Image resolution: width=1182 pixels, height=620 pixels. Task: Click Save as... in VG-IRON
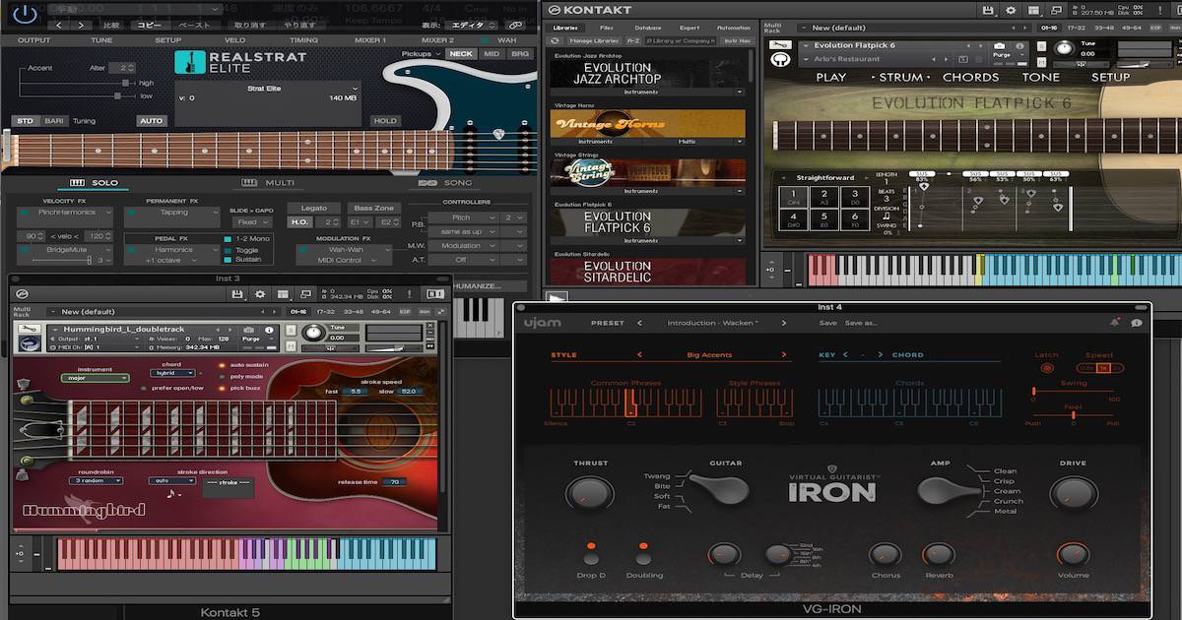click(861, 323)
